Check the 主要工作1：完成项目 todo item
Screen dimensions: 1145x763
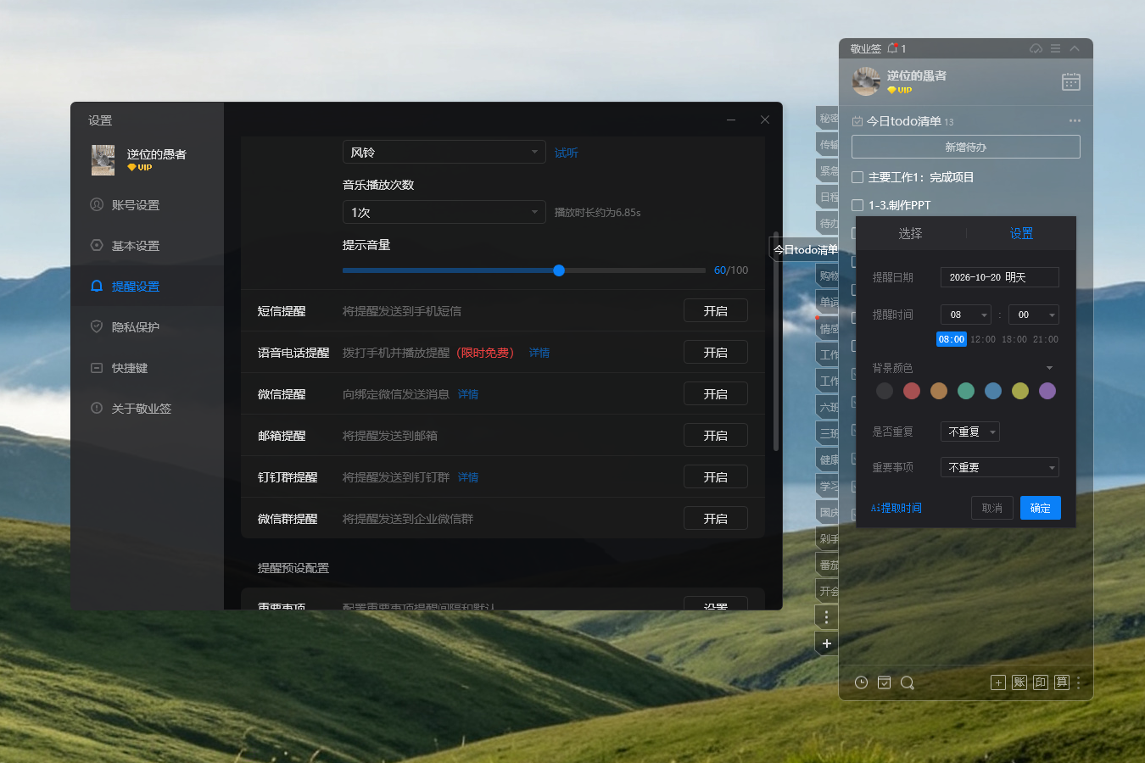coord(857,177)
